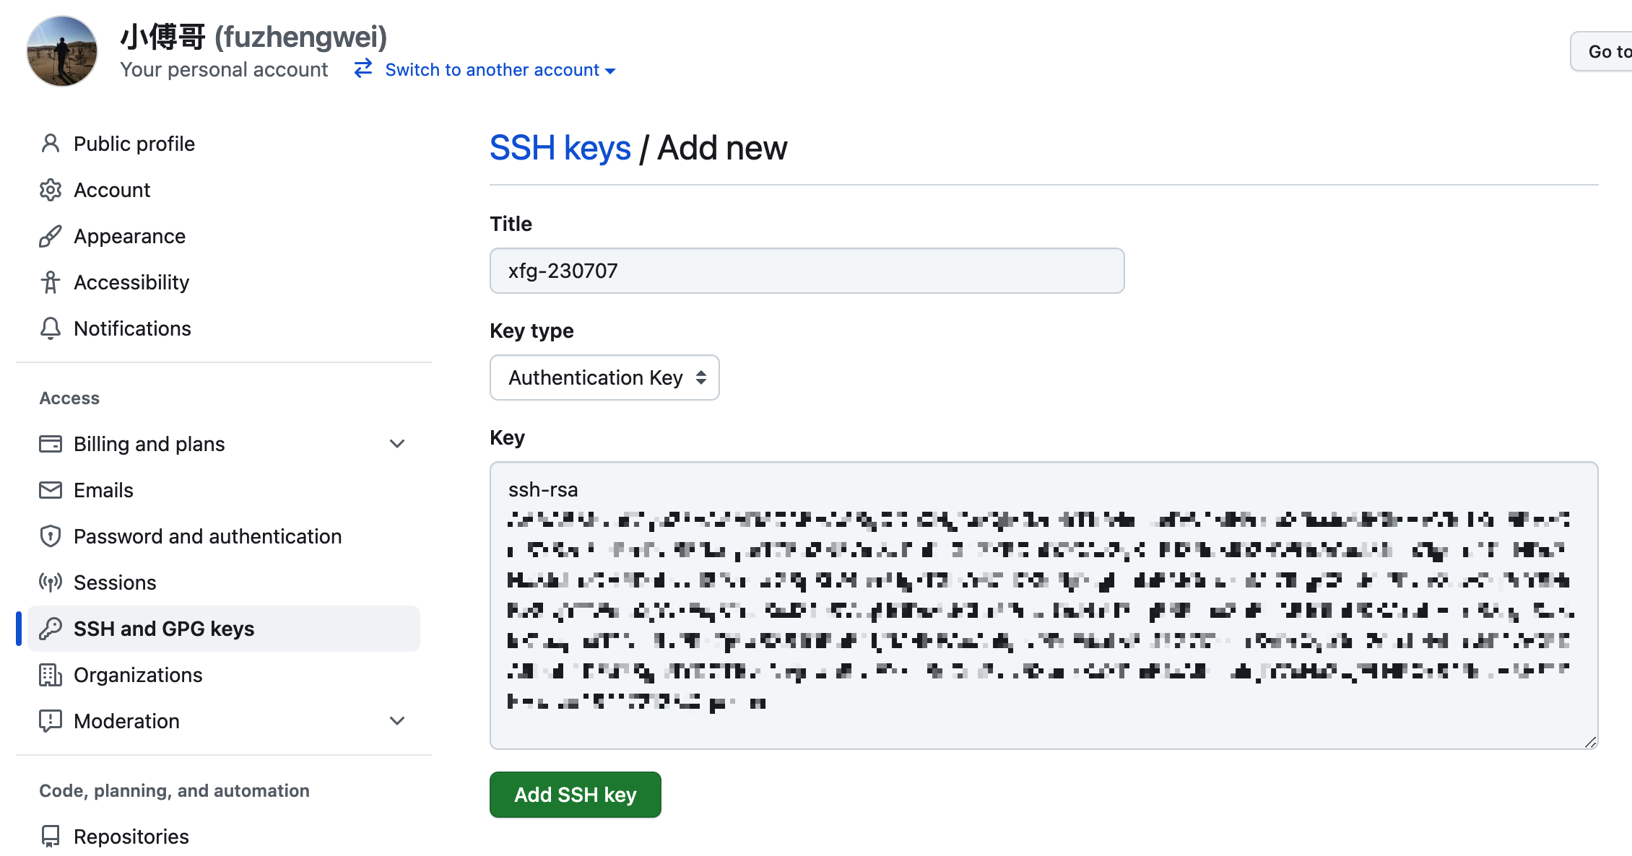
Task: Click the Password and authentication shield icon
Action: [51, 536]
